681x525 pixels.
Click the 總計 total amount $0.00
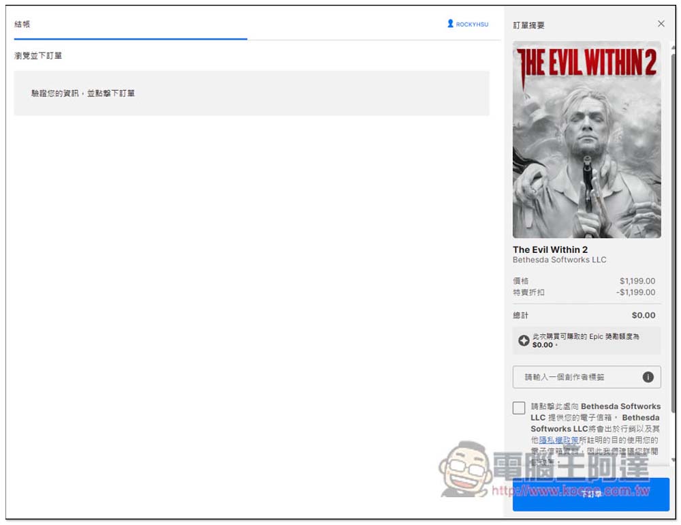[x=643, y=315]
